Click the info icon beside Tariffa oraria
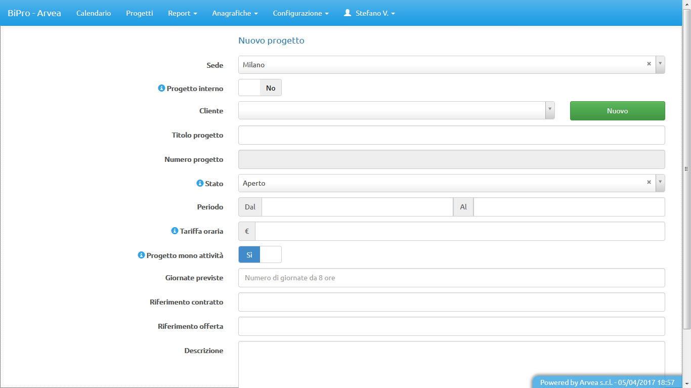 175,231
